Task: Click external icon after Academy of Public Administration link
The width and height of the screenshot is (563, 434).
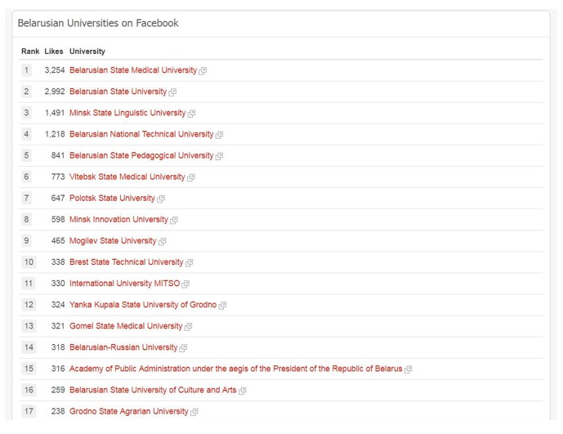Action: [x=409, y=369]
